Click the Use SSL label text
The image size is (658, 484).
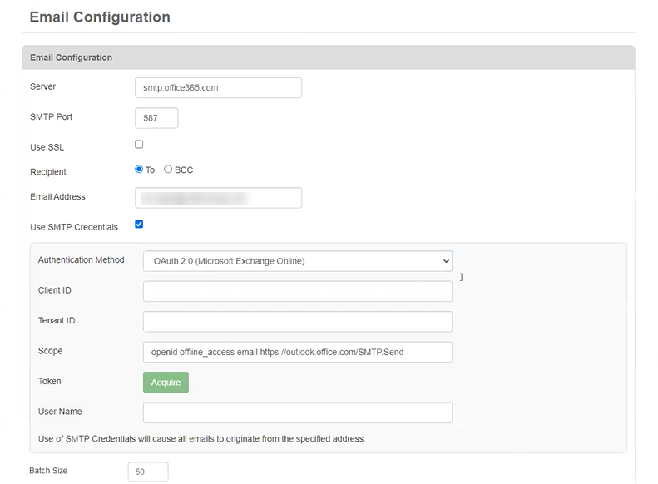(x=47, y=147)
